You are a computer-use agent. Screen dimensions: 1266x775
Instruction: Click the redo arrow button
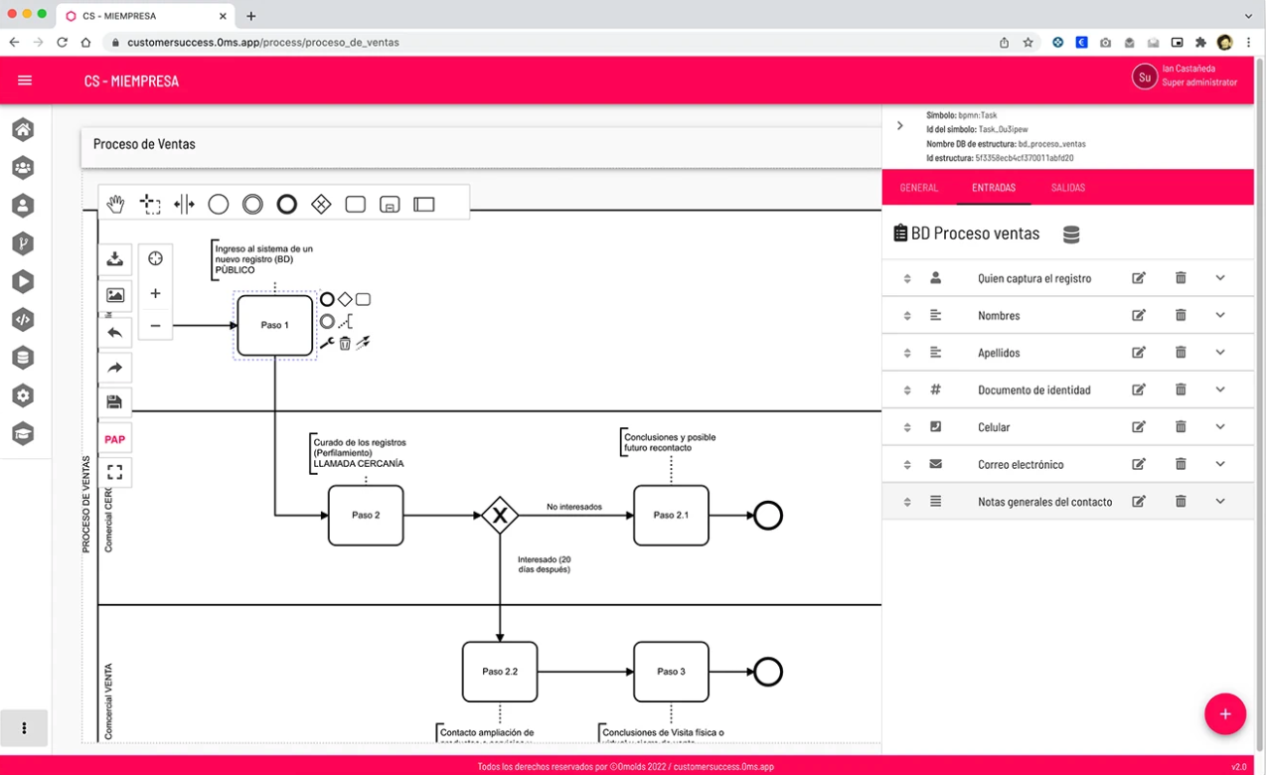pos(115,368)
